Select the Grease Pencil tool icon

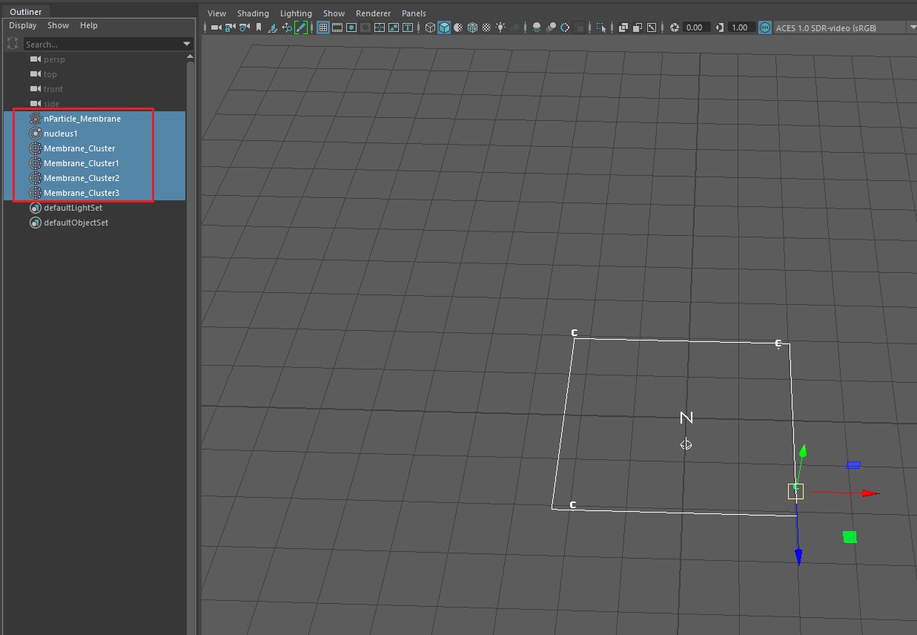[x=301, y=27]
